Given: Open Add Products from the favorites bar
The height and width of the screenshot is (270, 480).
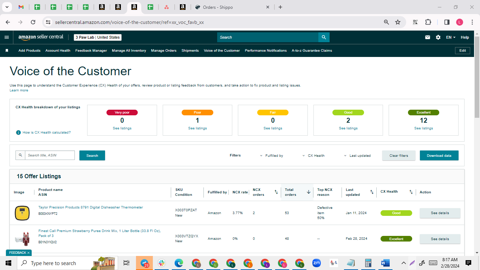Looking at the screenshot, I should coord(30,51).
